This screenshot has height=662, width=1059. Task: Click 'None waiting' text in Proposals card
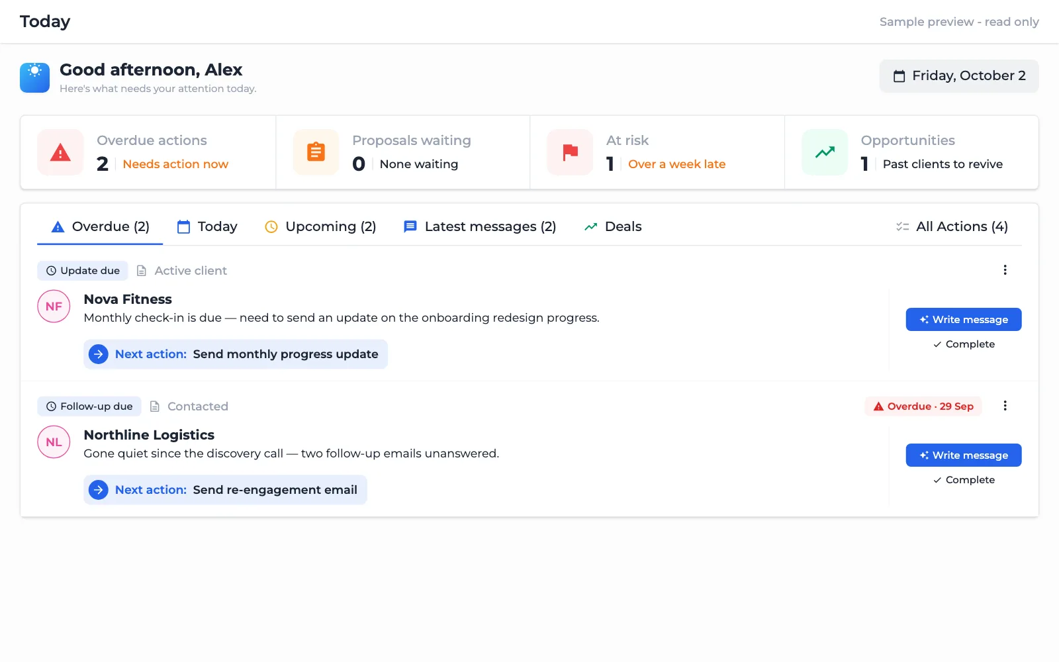(419, 164)
